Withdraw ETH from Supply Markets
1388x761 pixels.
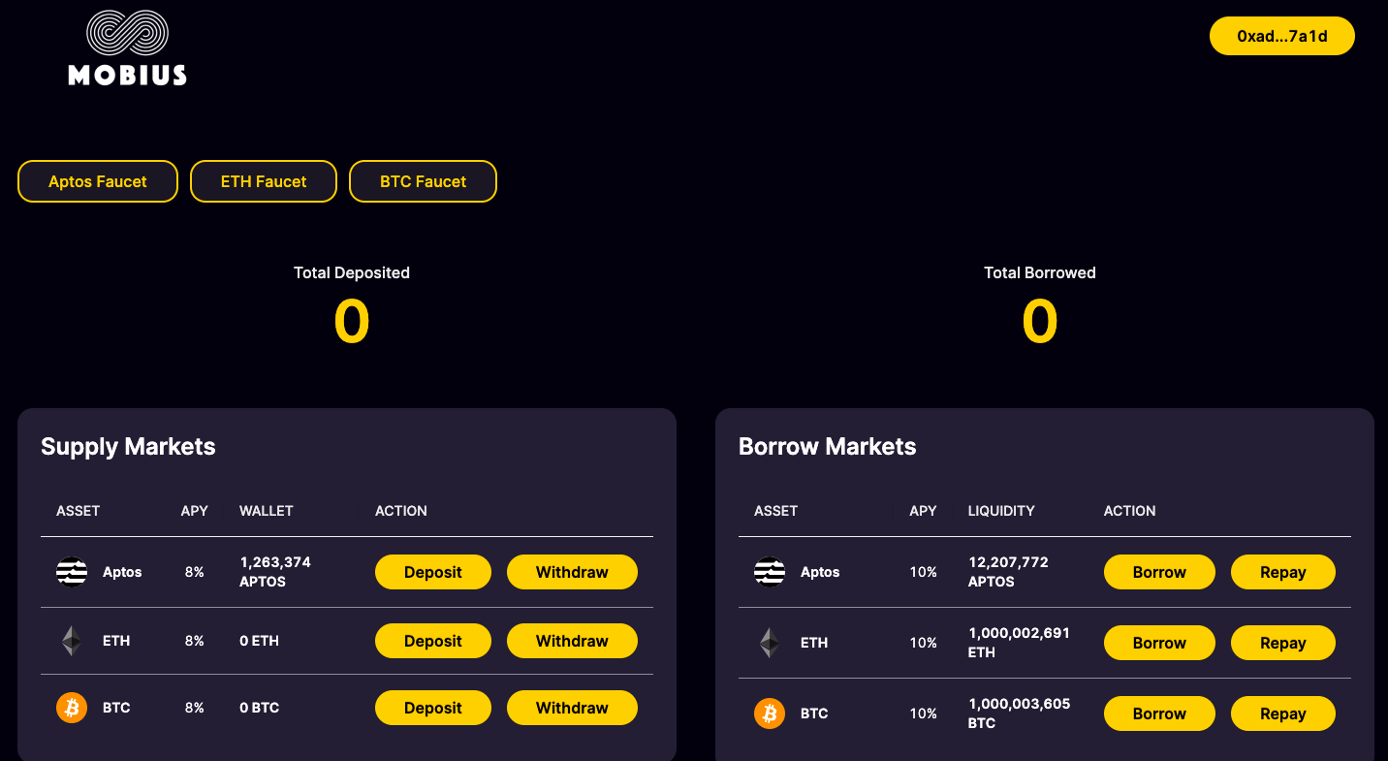[572, 641]
